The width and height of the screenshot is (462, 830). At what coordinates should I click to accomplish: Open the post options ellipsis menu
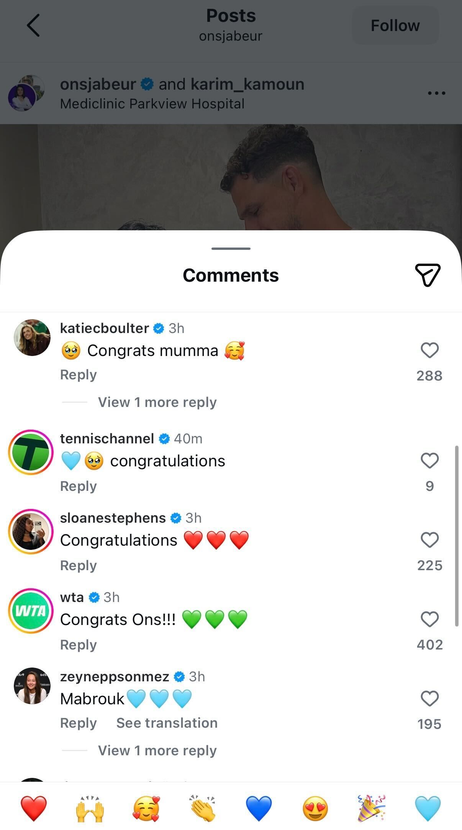pyautogui.click(x=436, y=93)
